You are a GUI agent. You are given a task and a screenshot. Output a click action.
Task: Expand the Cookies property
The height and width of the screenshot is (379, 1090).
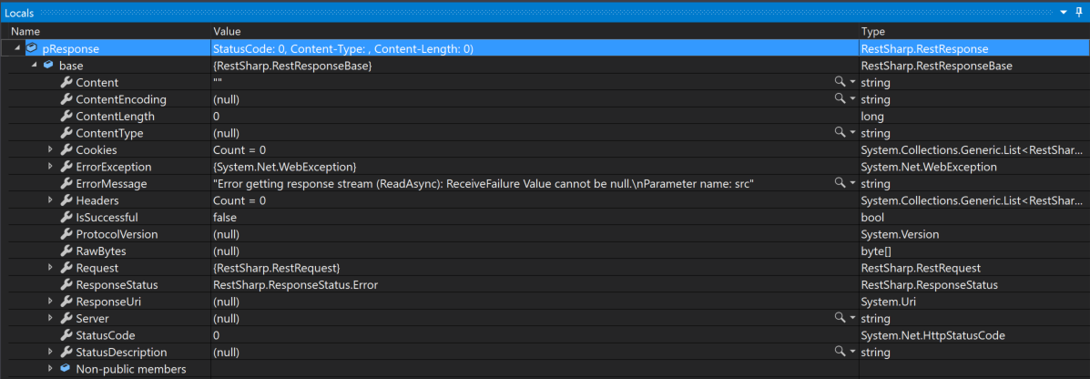[x=50, y=149]
